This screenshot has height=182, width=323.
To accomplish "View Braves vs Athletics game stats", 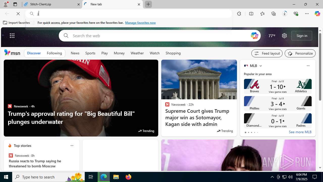I will [x=278, y=86].
